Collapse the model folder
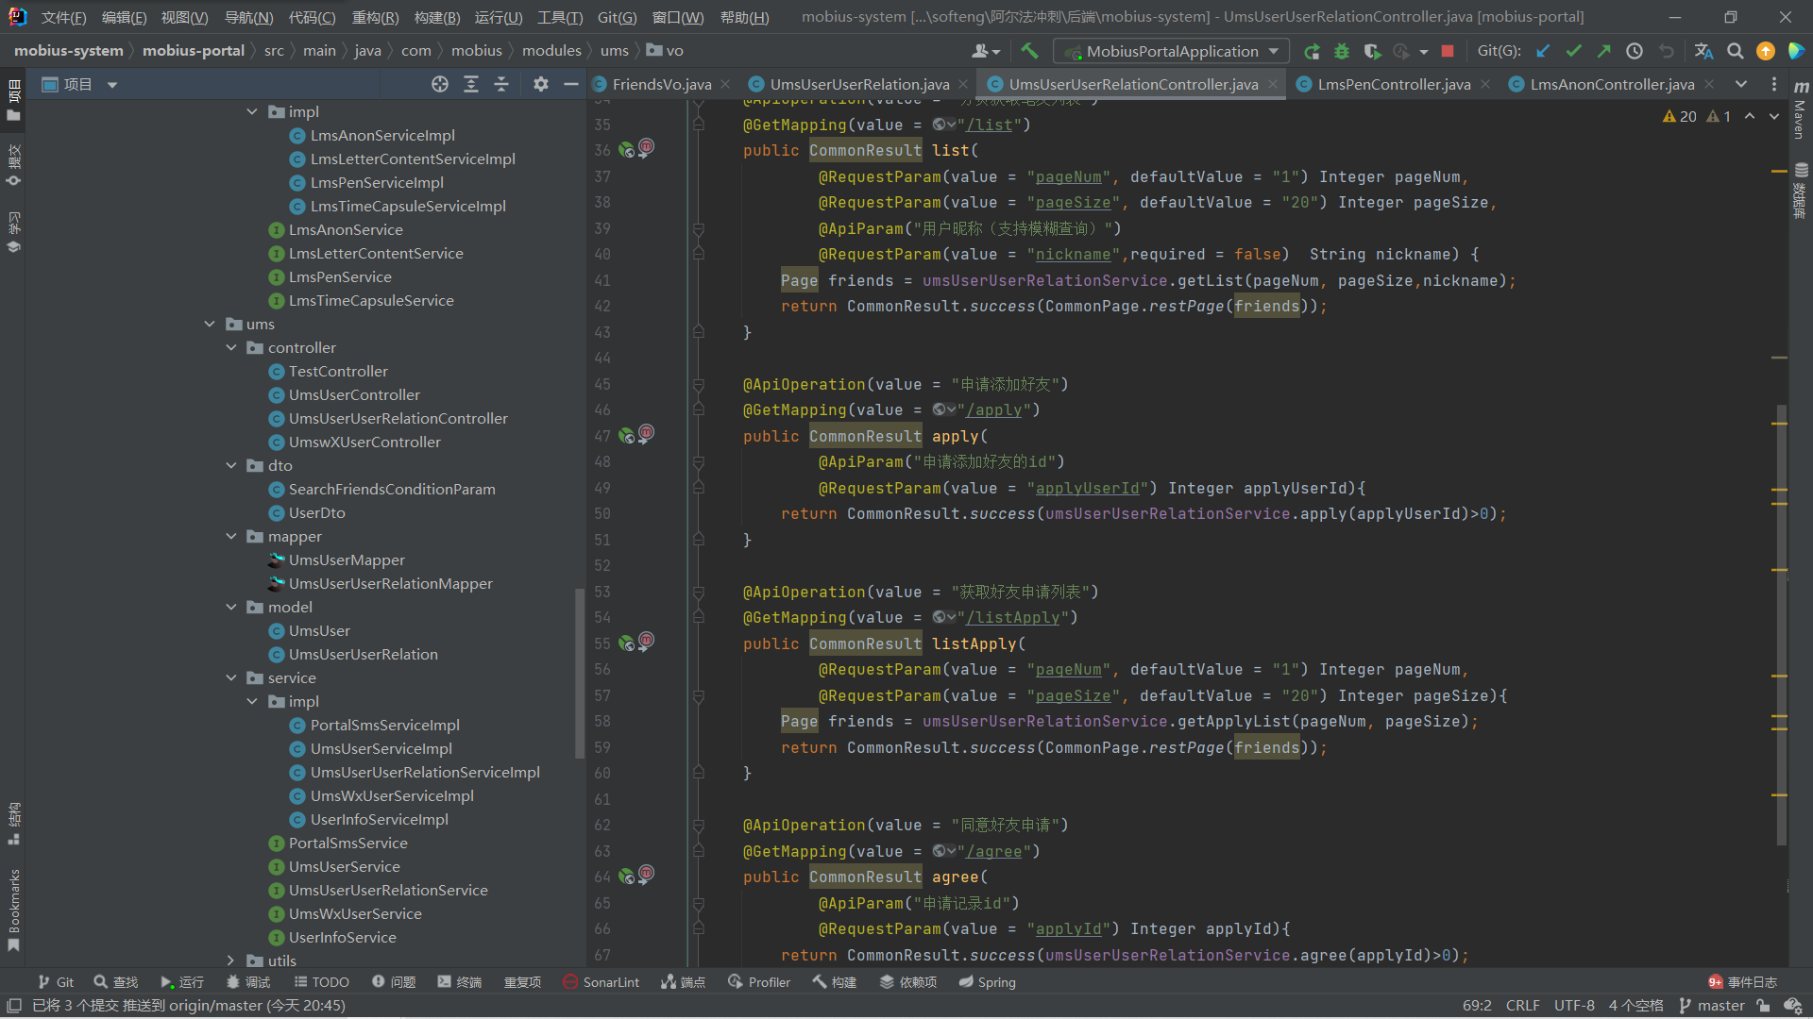The width and height of the screenshot is (1813, 1019). (x=231, y=607)
